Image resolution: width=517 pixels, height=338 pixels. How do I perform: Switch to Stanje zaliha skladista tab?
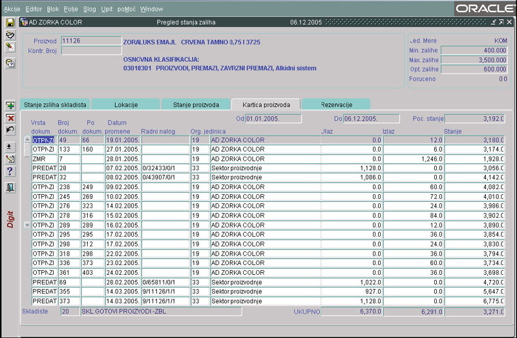click(55, 104)
